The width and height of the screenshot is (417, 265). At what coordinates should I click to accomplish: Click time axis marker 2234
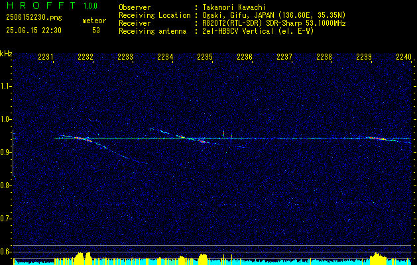tap(165, 57)
